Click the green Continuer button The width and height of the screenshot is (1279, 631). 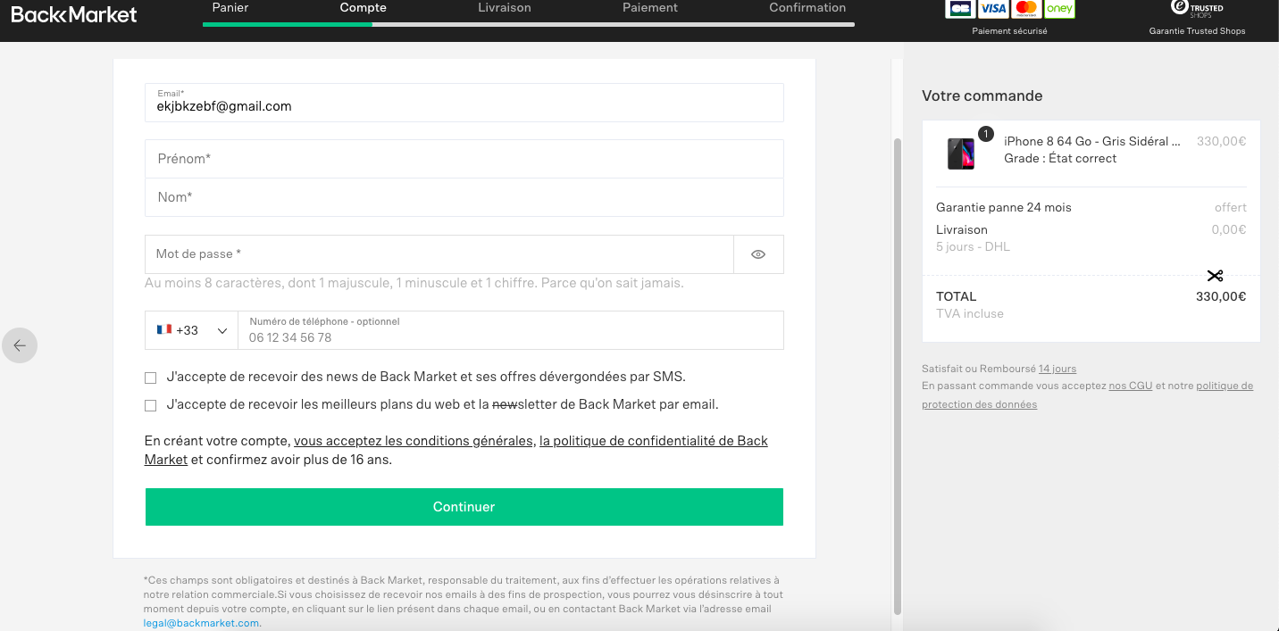coord(464,507)
